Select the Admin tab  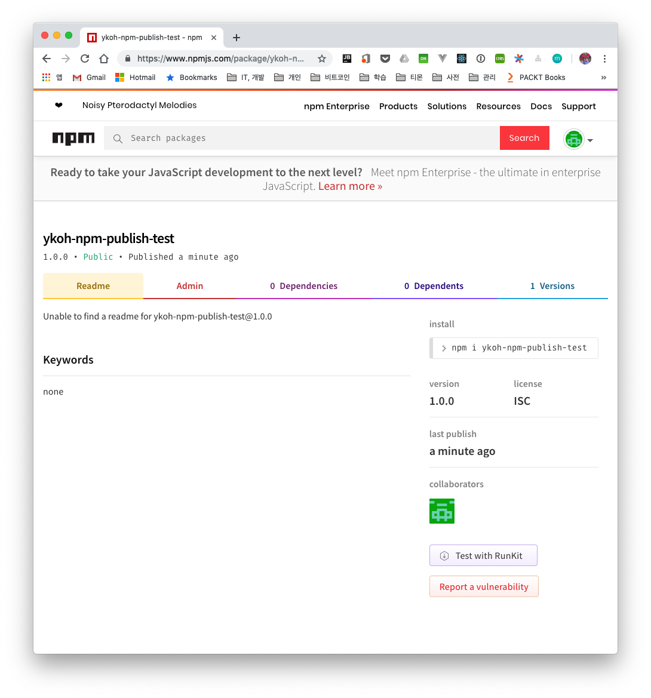click(190, 286)
